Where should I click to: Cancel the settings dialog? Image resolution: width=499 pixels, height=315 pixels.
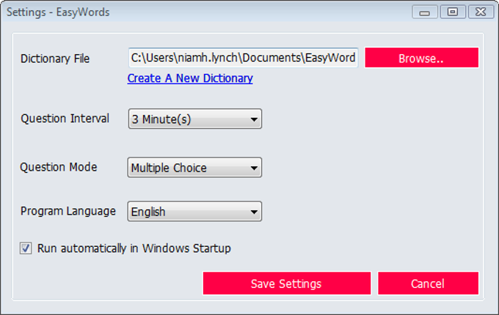428,283
